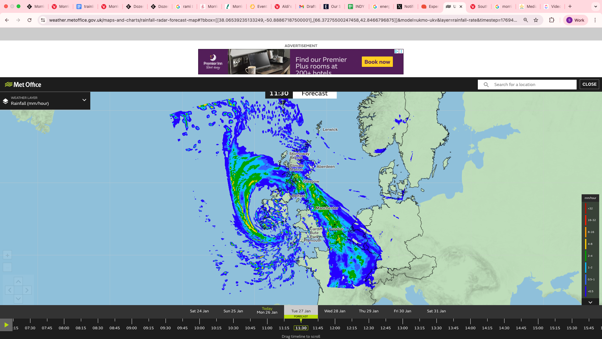Screen dimensions: 602x339
Task: Click the pan-up arrow control
Action: click(18, 281)
